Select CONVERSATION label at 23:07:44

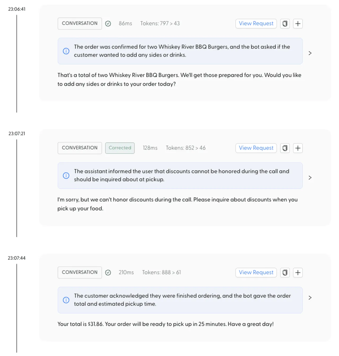(x=80, y=272)
